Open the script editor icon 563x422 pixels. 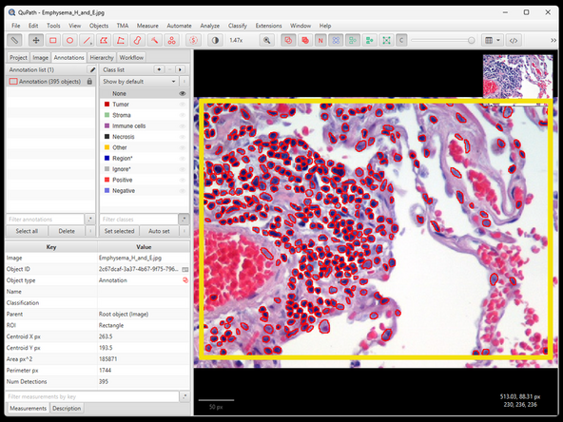[514, 40]
